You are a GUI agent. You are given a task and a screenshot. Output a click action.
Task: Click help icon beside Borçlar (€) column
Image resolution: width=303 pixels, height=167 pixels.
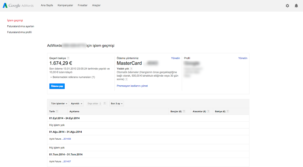[x=184, y=111]
